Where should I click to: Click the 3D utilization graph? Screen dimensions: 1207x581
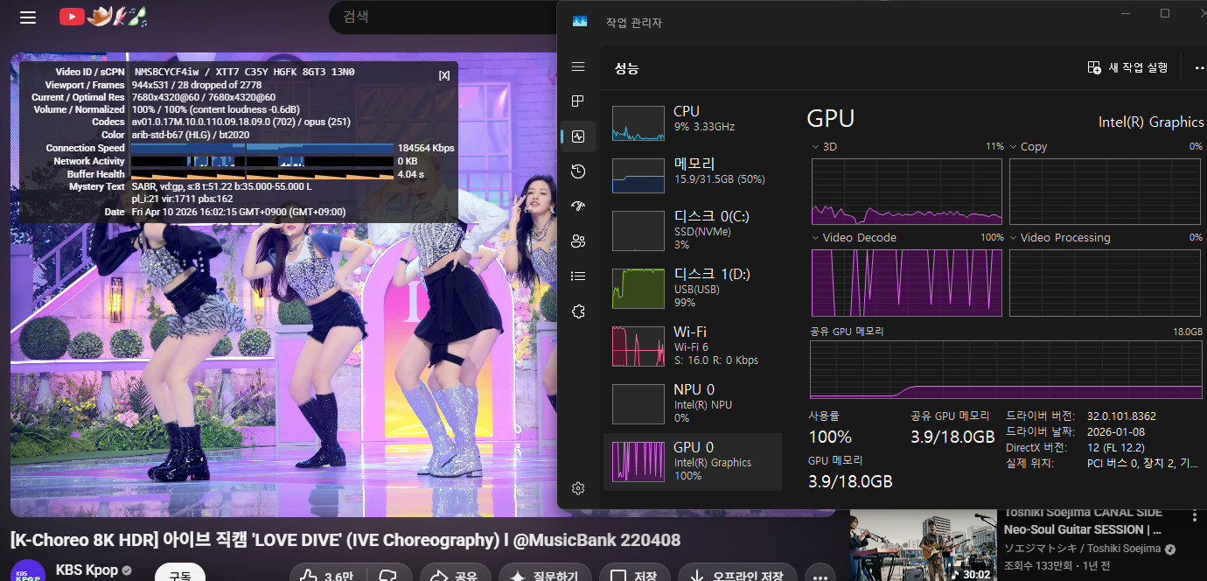907,192
